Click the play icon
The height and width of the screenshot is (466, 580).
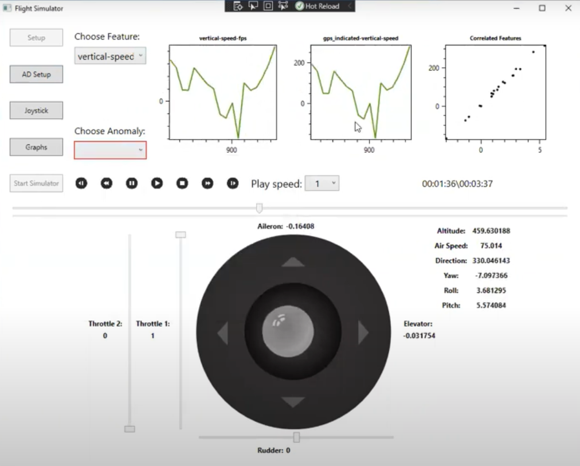pos(157,183)
